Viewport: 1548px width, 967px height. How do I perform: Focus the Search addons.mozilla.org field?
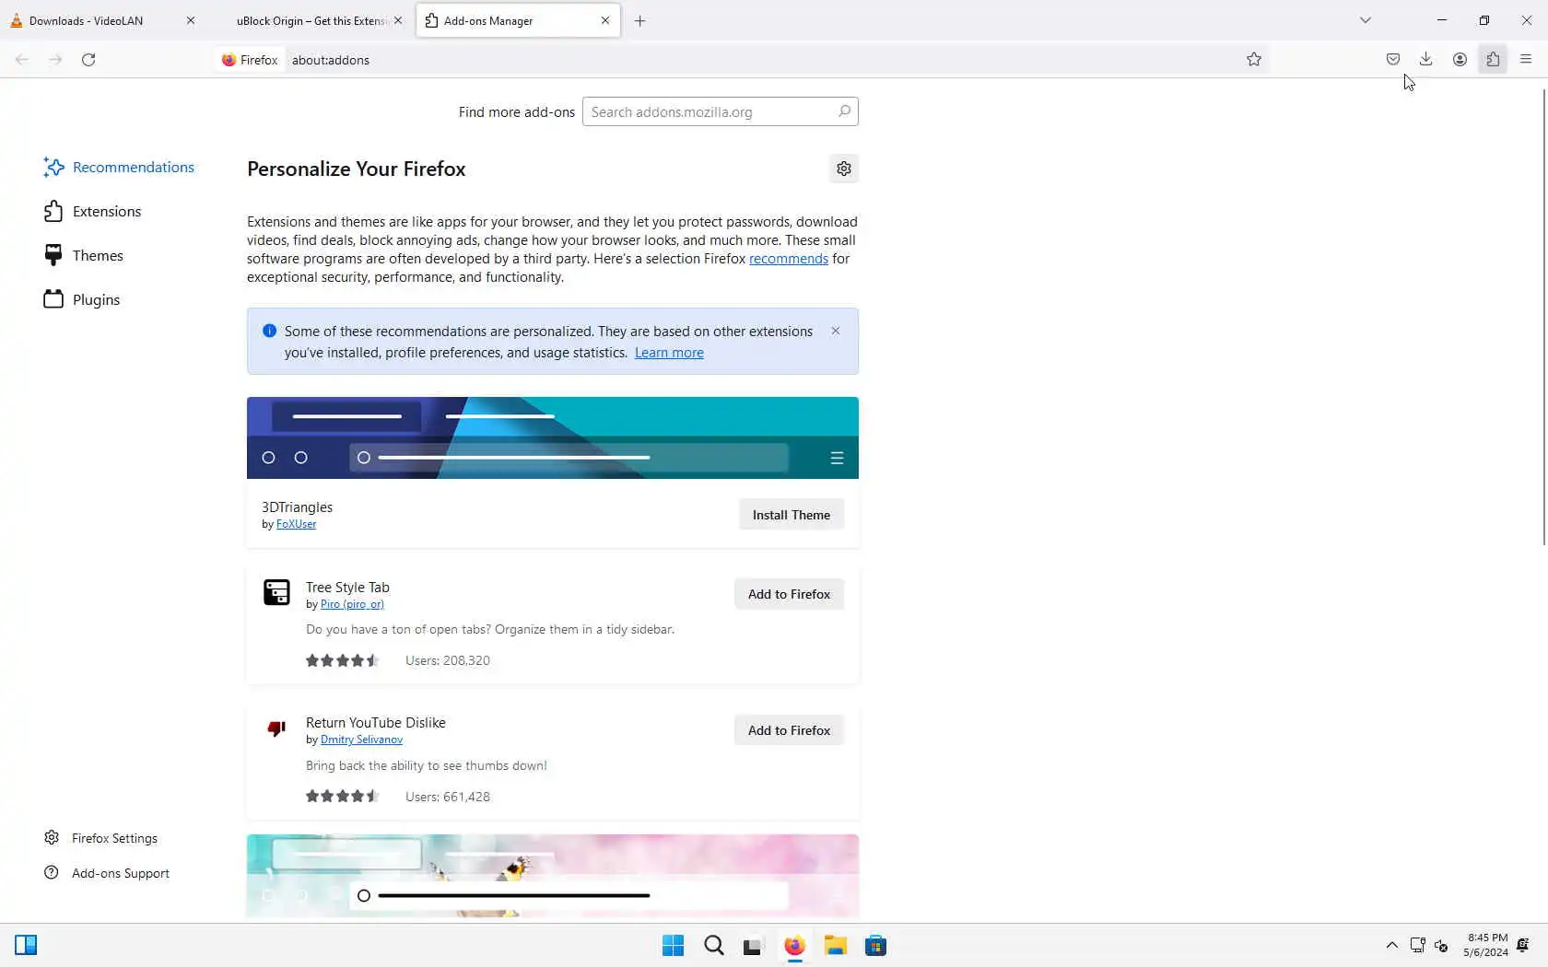tap(721, 111)
